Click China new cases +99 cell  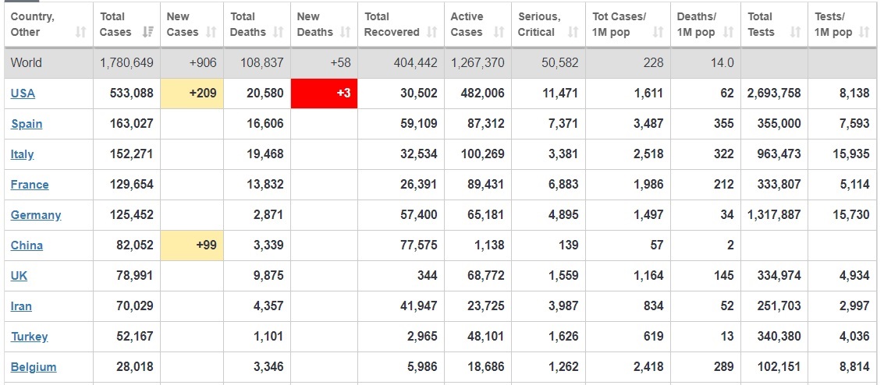(x=192, y=245)
